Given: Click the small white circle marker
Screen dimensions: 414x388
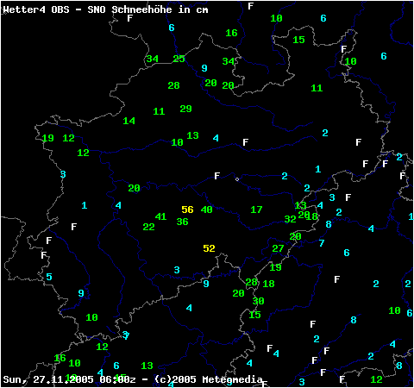Looking at the screenshot, I should pos(237,179).
